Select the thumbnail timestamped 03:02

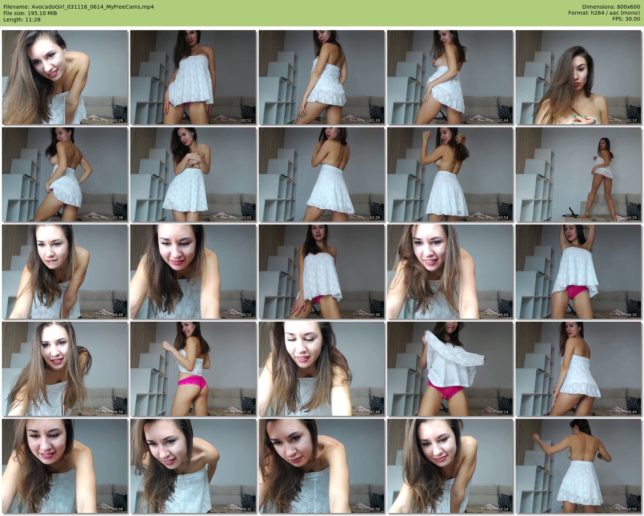pyautogui.click(x=193, y=174)
